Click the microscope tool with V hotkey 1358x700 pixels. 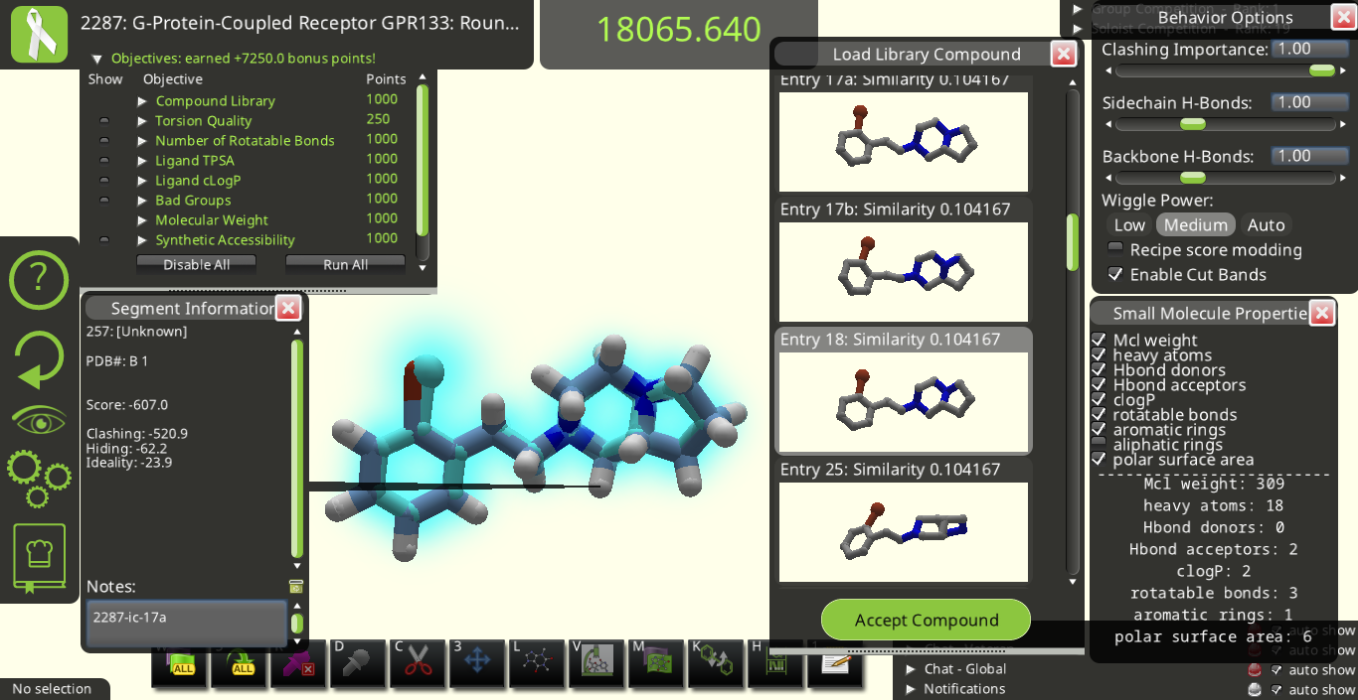tap(597, 662)
